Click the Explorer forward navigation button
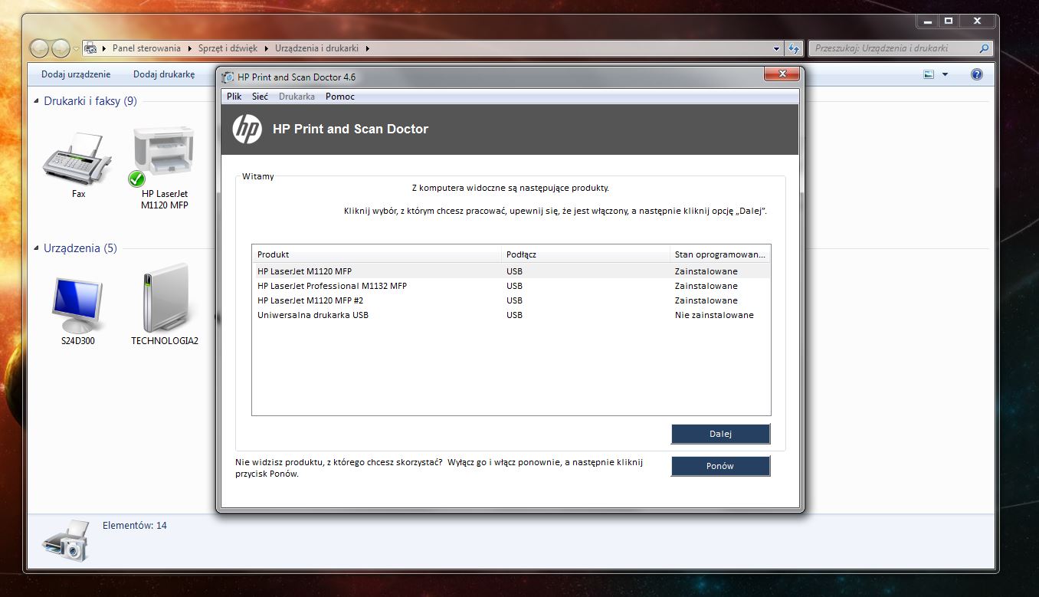 pos(61,48)
